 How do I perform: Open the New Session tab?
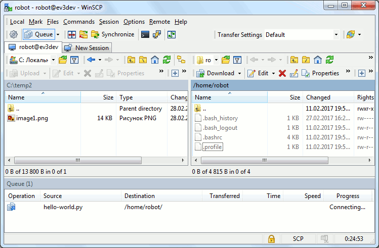pyautogui.click(x=87, y=48)
